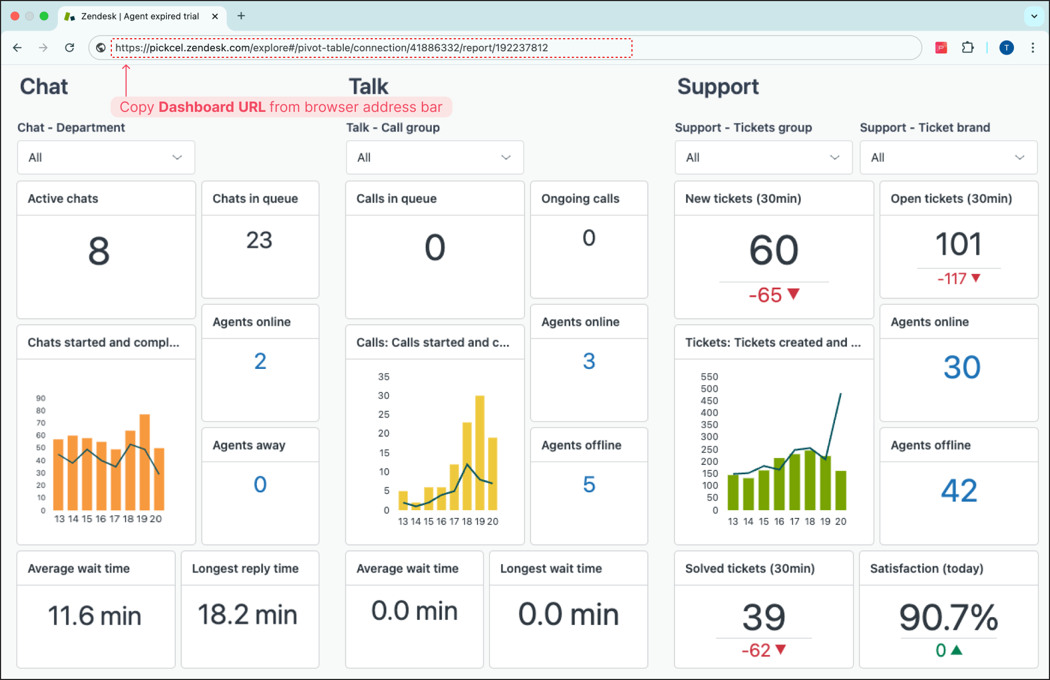Click the browser forward arrow

point(43,48)
